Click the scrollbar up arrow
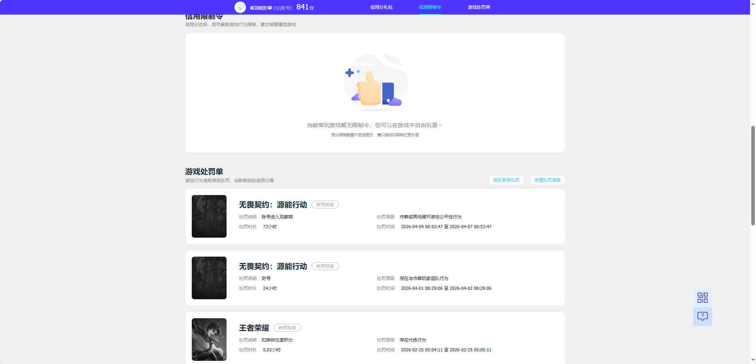 coord(753,3)
